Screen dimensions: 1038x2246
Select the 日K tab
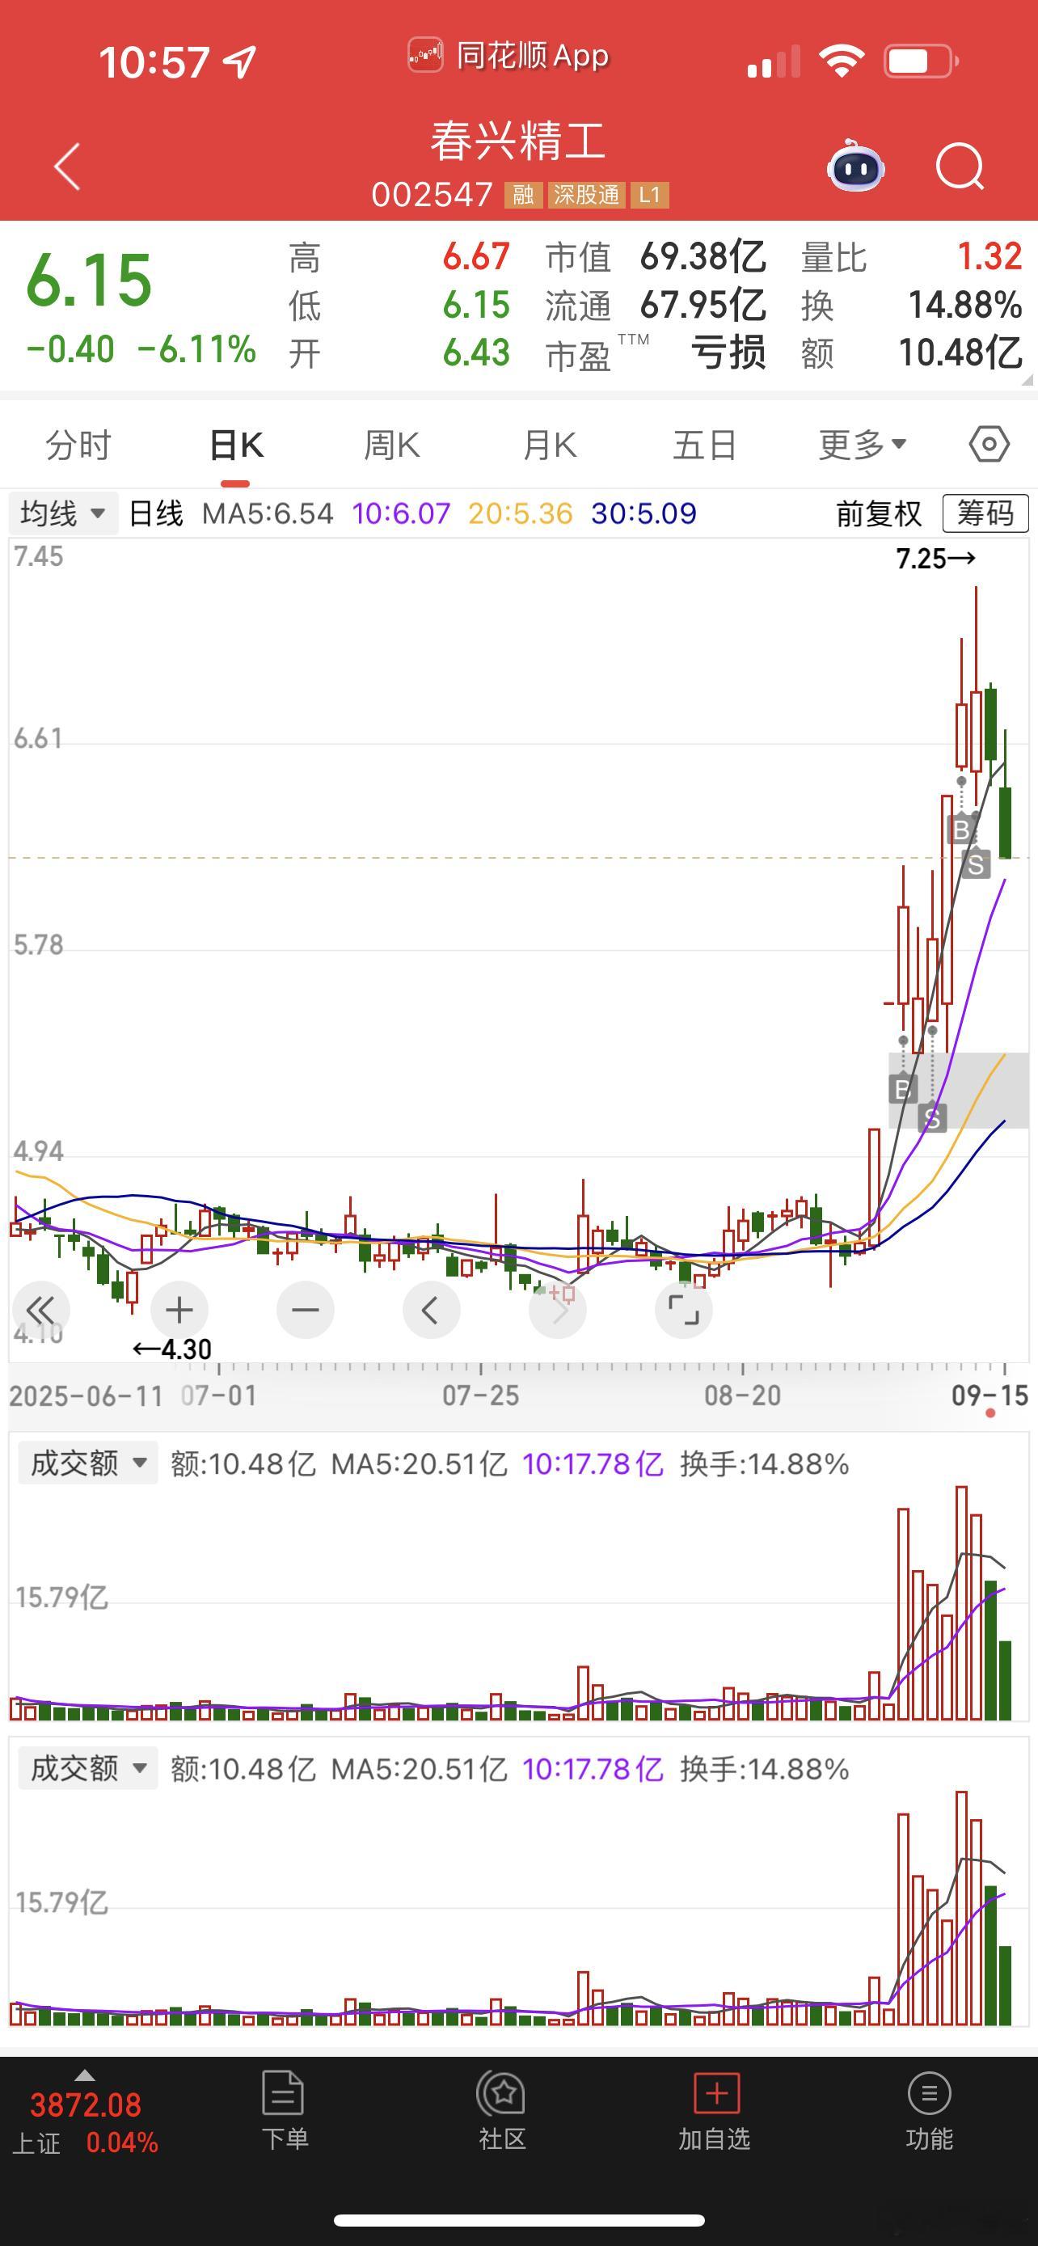pos(235,445)
